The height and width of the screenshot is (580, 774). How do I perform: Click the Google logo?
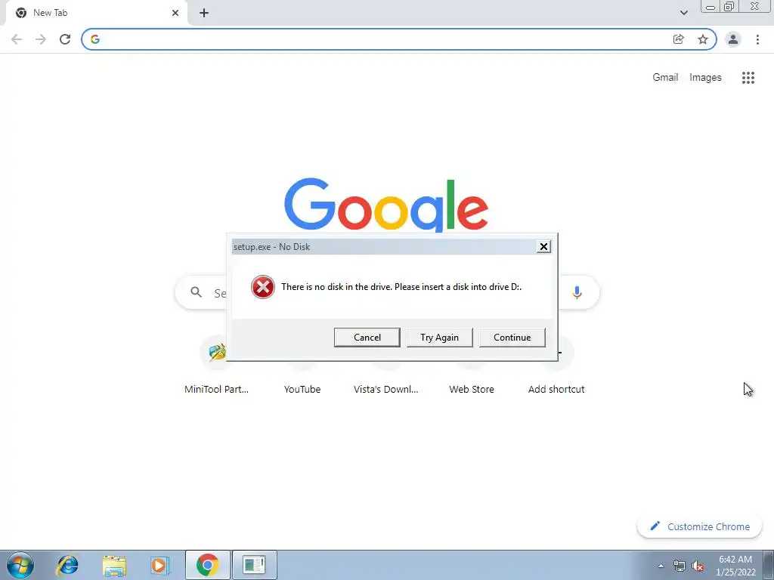[386, 205]
